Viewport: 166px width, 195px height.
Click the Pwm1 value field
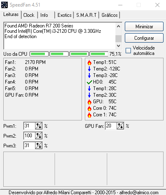(29, 126)
